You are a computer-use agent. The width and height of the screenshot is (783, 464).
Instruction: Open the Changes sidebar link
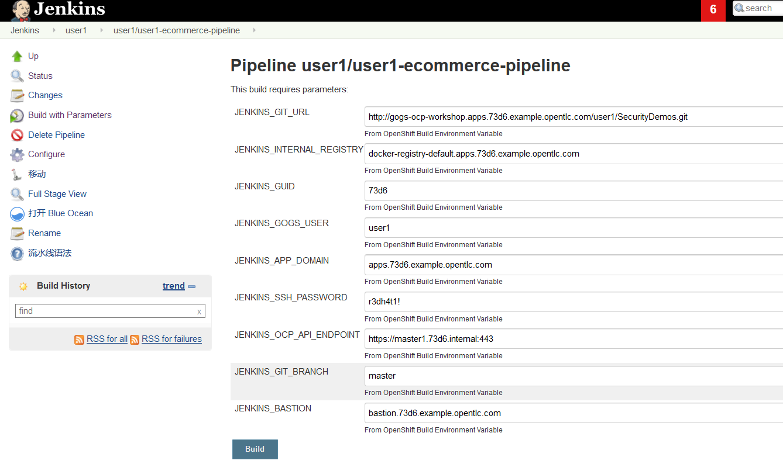[45, 95]
